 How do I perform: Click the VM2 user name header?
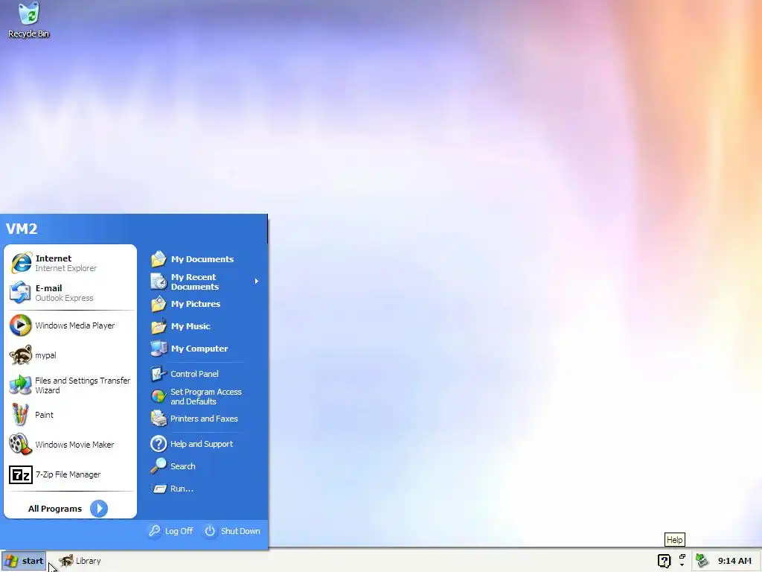22,229
